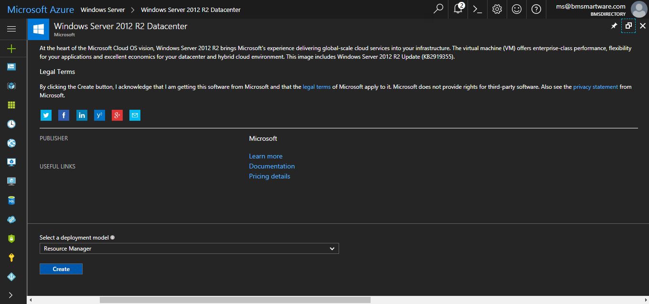Screen dimensions: 649x304
Task: Open All resources green grid icon
Action: click(x=11, y=105)
